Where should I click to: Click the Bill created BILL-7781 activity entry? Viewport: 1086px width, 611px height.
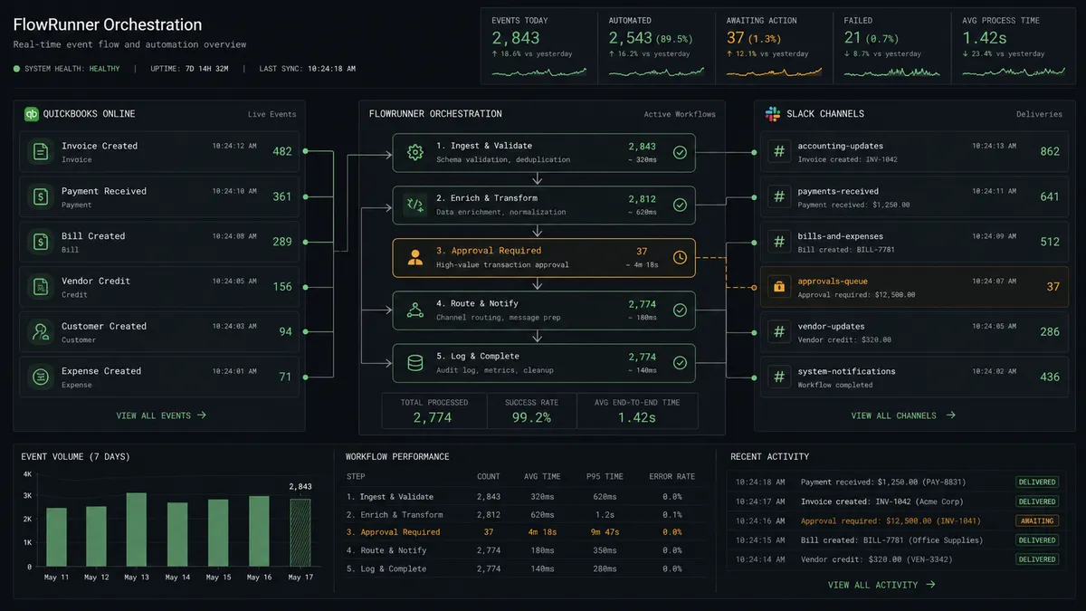click(896, 540)
